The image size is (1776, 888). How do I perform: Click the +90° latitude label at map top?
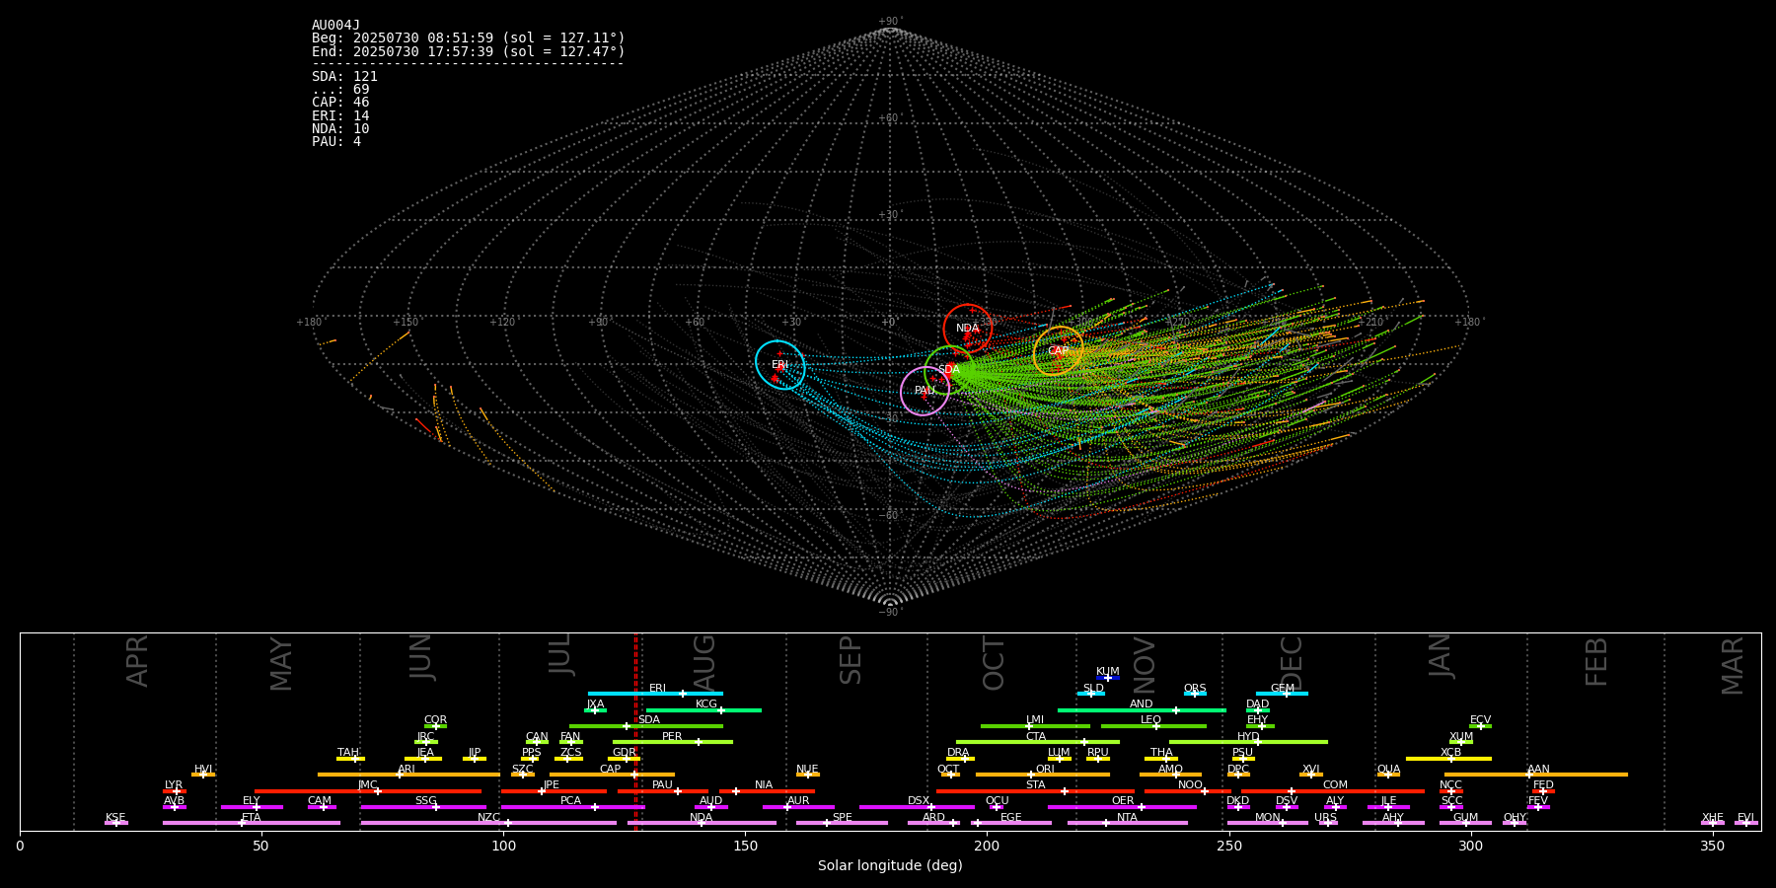pyautogui.click(x=890, y=22)
